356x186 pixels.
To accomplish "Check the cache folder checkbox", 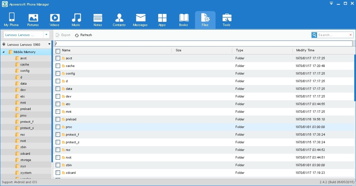I will click(58, 66).
